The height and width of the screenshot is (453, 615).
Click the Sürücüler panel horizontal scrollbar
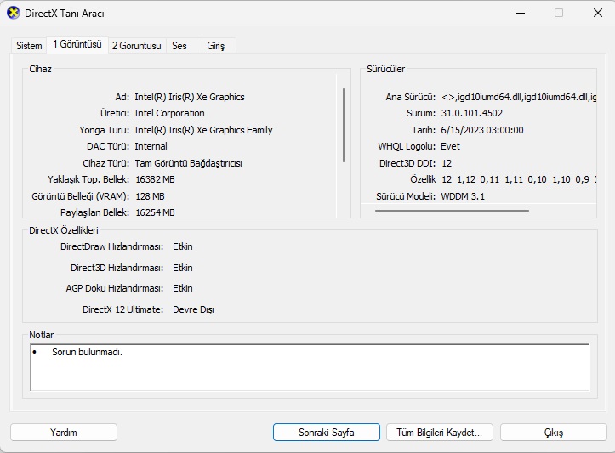click(452, 211)
